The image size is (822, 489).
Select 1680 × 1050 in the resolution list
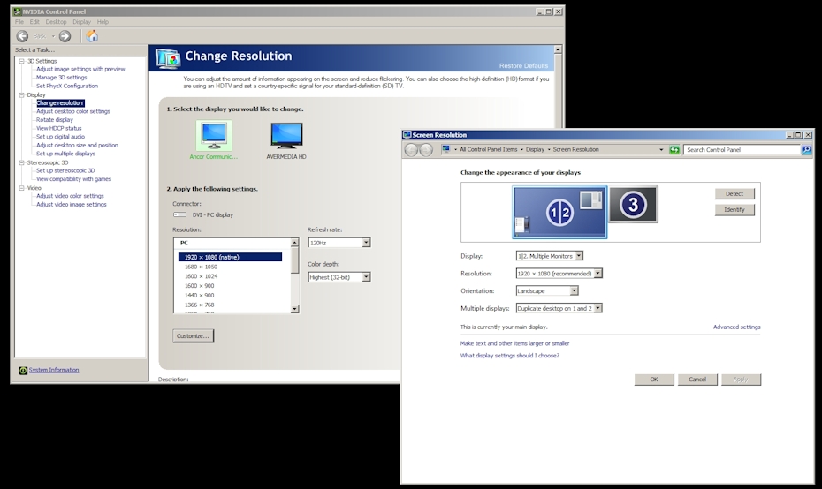point(201,267)
